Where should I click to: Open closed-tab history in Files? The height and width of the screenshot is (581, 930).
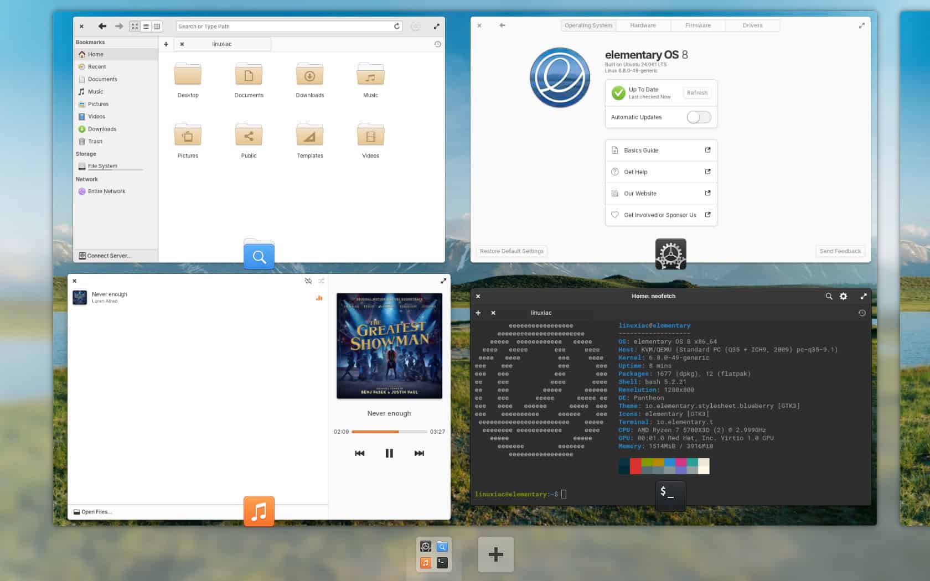coord(437,44)
